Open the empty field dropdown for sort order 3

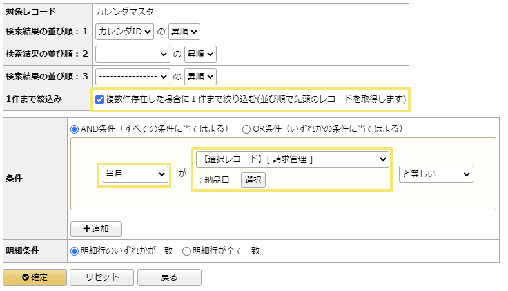pos(133,77)
